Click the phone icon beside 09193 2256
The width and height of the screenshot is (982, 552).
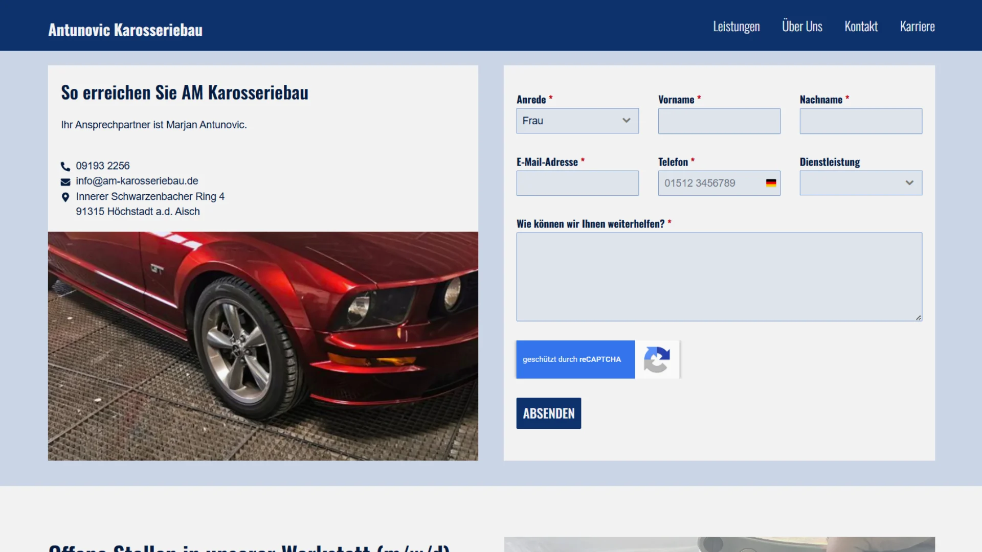click(x=65, y=166)
